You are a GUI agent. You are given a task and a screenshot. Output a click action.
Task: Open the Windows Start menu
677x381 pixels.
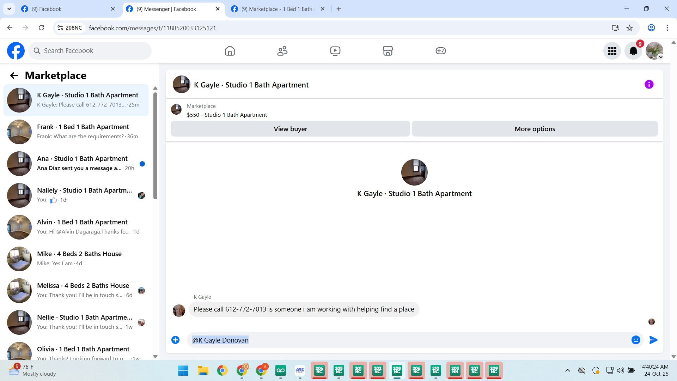[x=183, y=370]
